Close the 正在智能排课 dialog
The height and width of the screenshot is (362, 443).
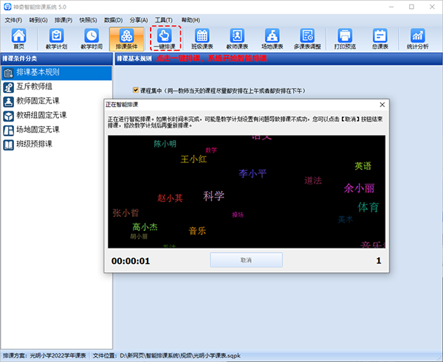click(382, 106)
